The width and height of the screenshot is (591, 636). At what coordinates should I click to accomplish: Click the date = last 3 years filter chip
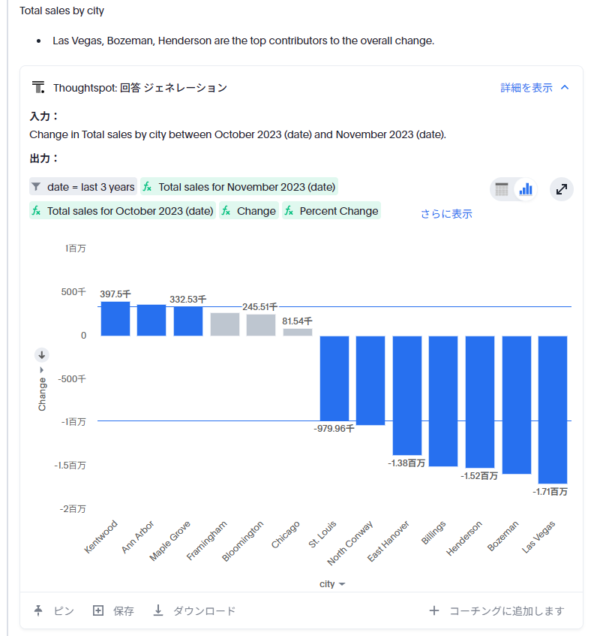(x=82, y=187)
